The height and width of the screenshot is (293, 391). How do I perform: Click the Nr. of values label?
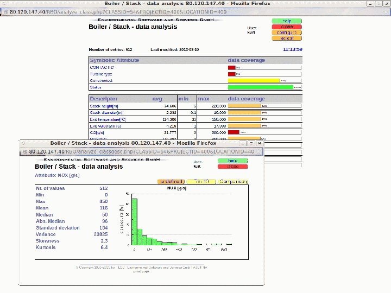coord(50,188)
